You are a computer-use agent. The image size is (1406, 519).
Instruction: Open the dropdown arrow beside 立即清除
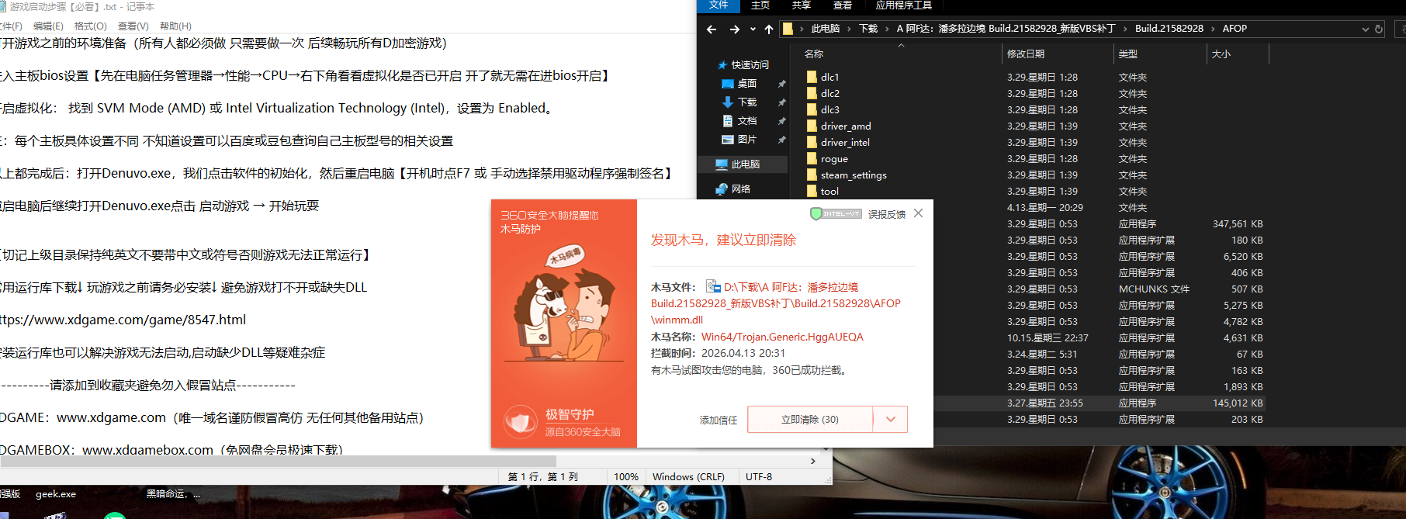(x=890, y=420)
